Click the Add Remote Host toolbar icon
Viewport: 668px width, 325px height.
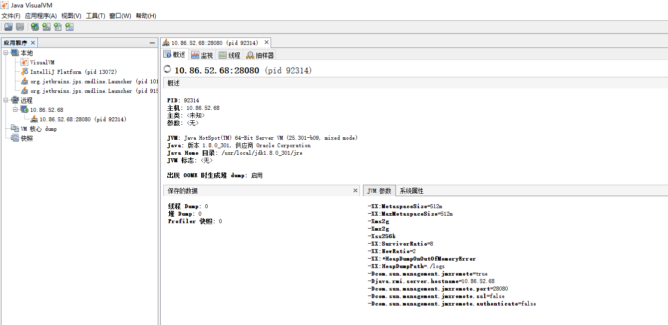(x=34, y=27)
